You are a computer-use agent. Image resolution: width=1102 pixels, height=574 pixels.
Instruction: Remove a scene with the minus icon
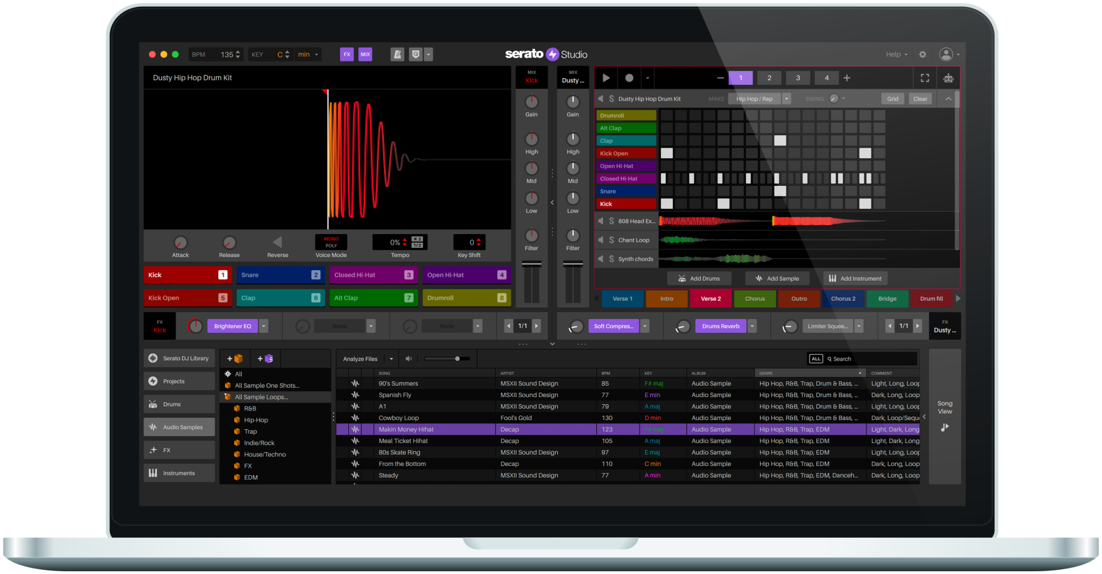pyautogui.click(x=720, y=78)
